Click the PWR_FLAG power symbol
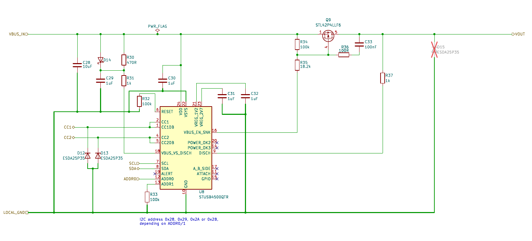This screenshot has width=532, height=241. (157, 30)
